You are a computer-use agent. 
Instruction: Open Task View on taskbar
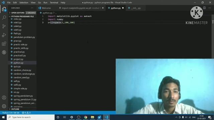65,117
